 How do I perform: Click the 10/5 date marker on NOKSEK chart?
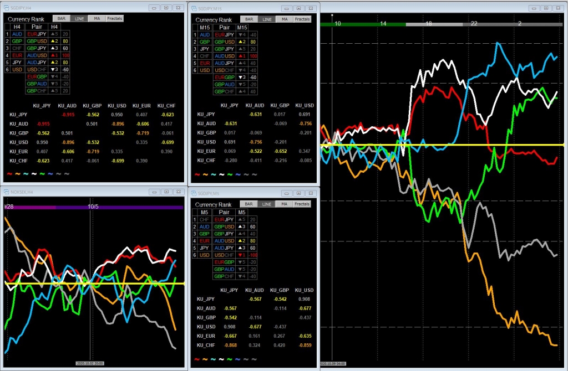click(x=93, y=207)
